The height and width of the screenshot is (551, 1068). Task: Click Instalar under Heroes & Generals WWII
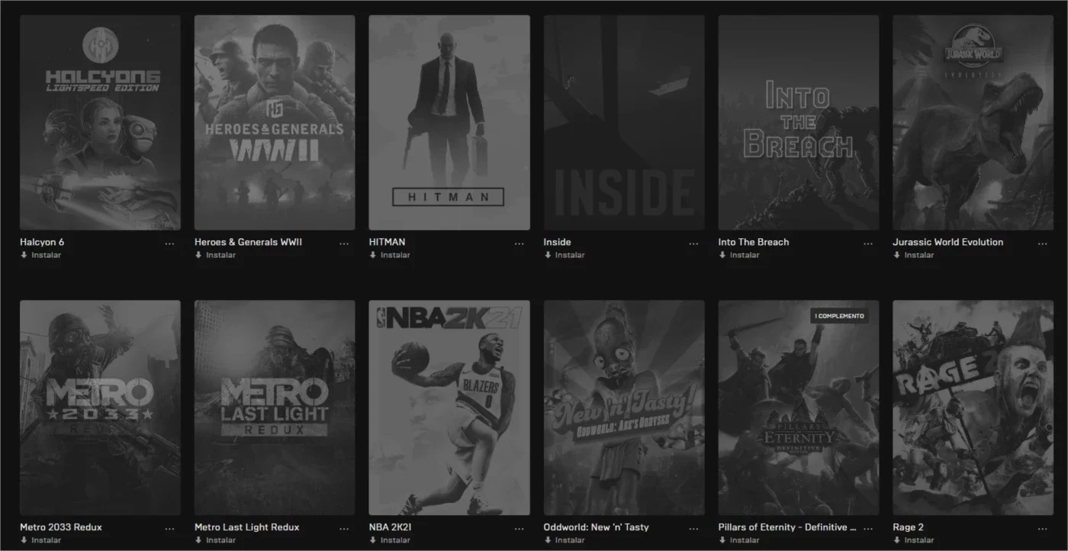coord(216,255)
